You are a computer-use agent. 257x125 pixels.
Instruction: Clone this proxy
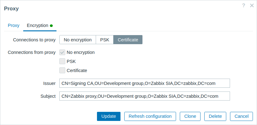[x=190, y=116]
